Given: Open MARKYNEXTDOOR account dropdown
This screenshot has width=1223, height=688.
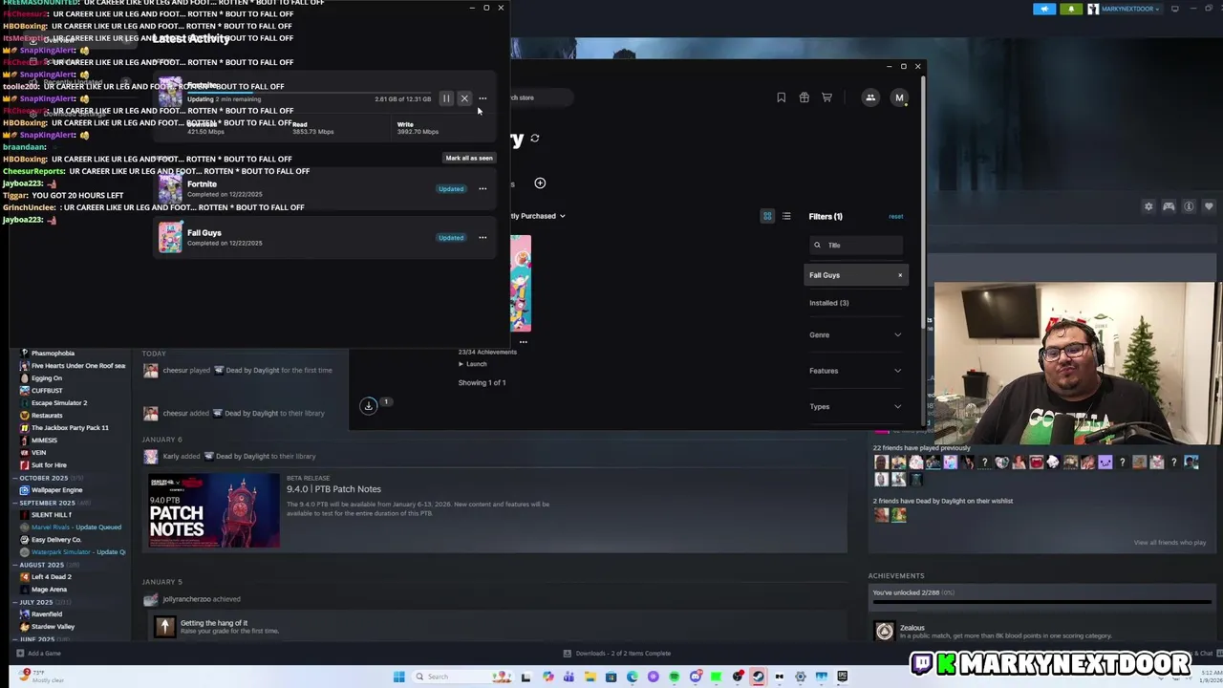Looking at the screenshot, I should [1125, 9].
